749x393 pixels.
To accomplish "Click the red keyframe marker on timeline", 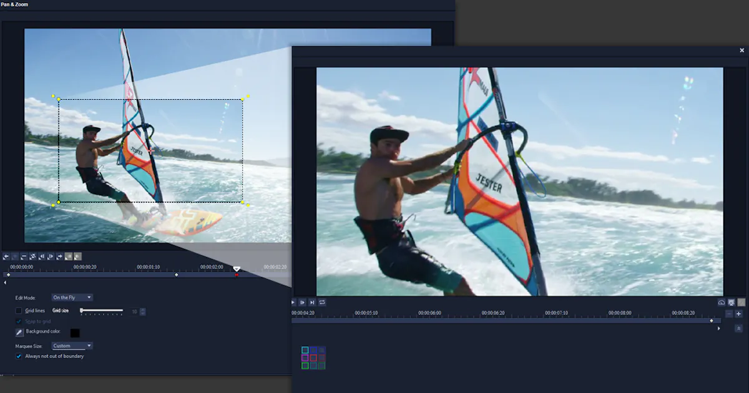I will [x=237, y=274].
